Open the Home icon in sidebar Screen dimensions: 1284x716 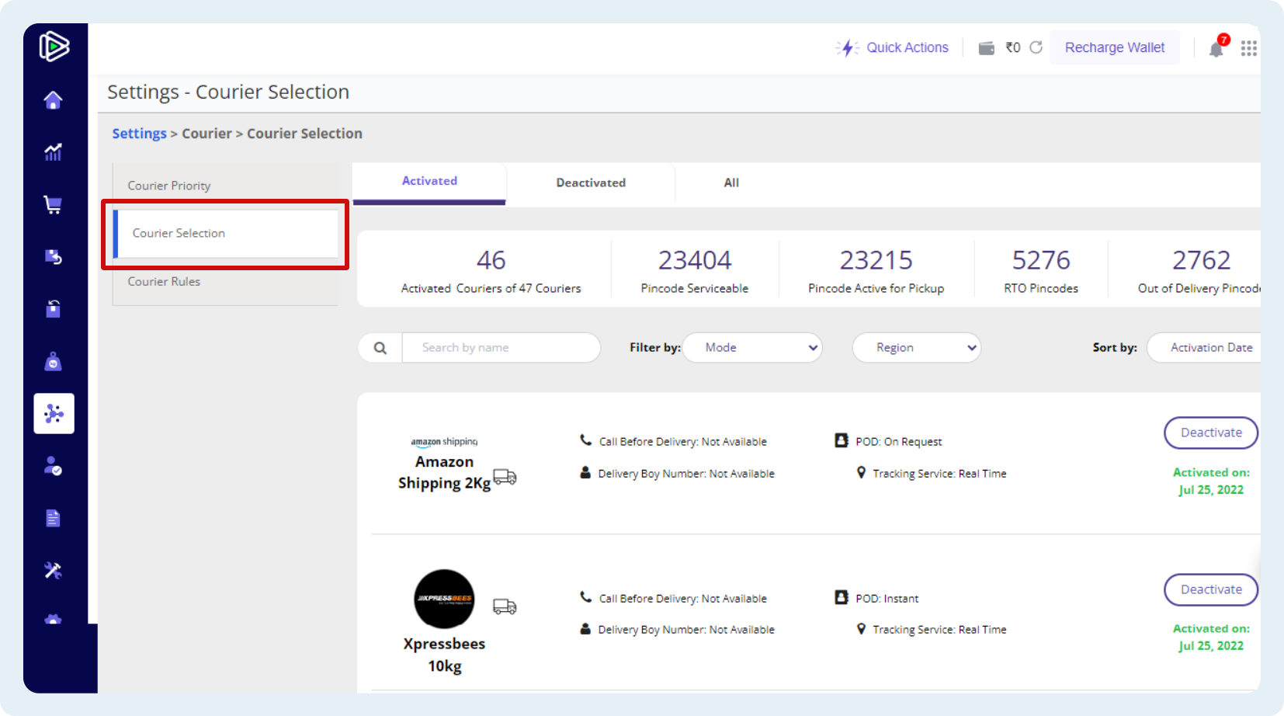pos(53,100)
